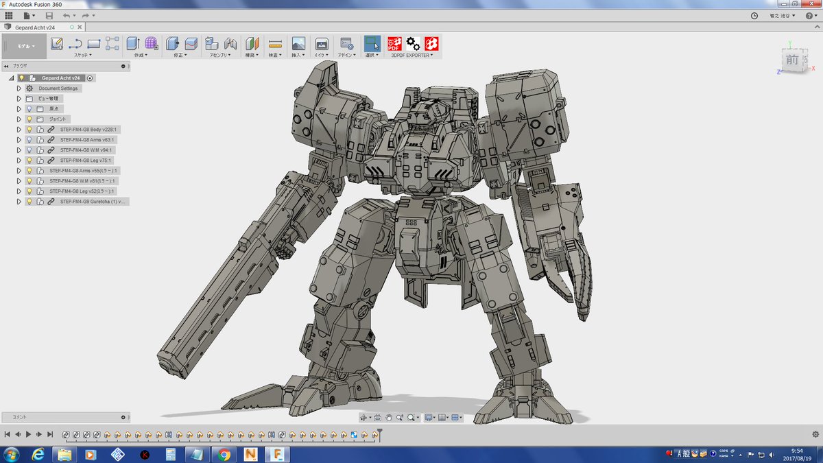This screenshot has height=463, width=823.
Task: Select the Pan hand tool
Action: 389,417
